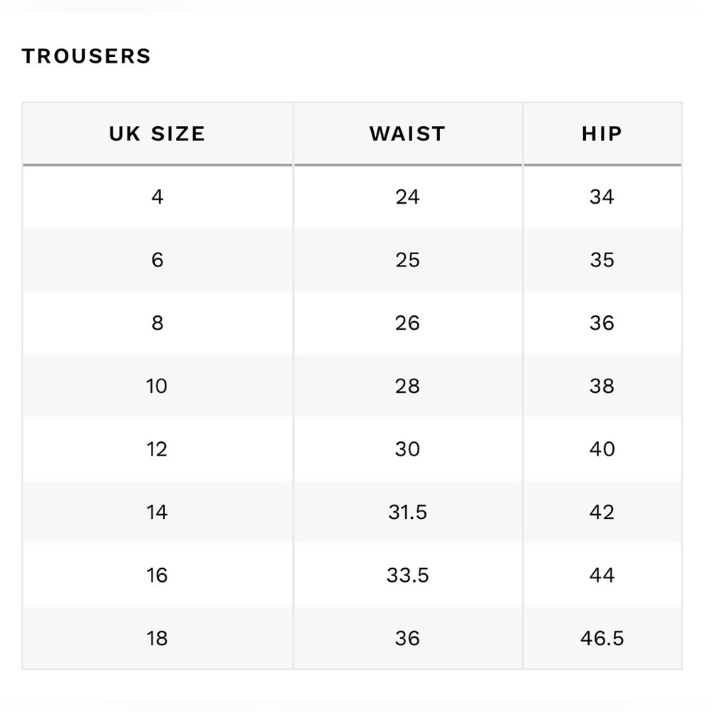This screenshot has height=712, width=712.
Task: Click UK size 4 cell
Action: point(157,197)
